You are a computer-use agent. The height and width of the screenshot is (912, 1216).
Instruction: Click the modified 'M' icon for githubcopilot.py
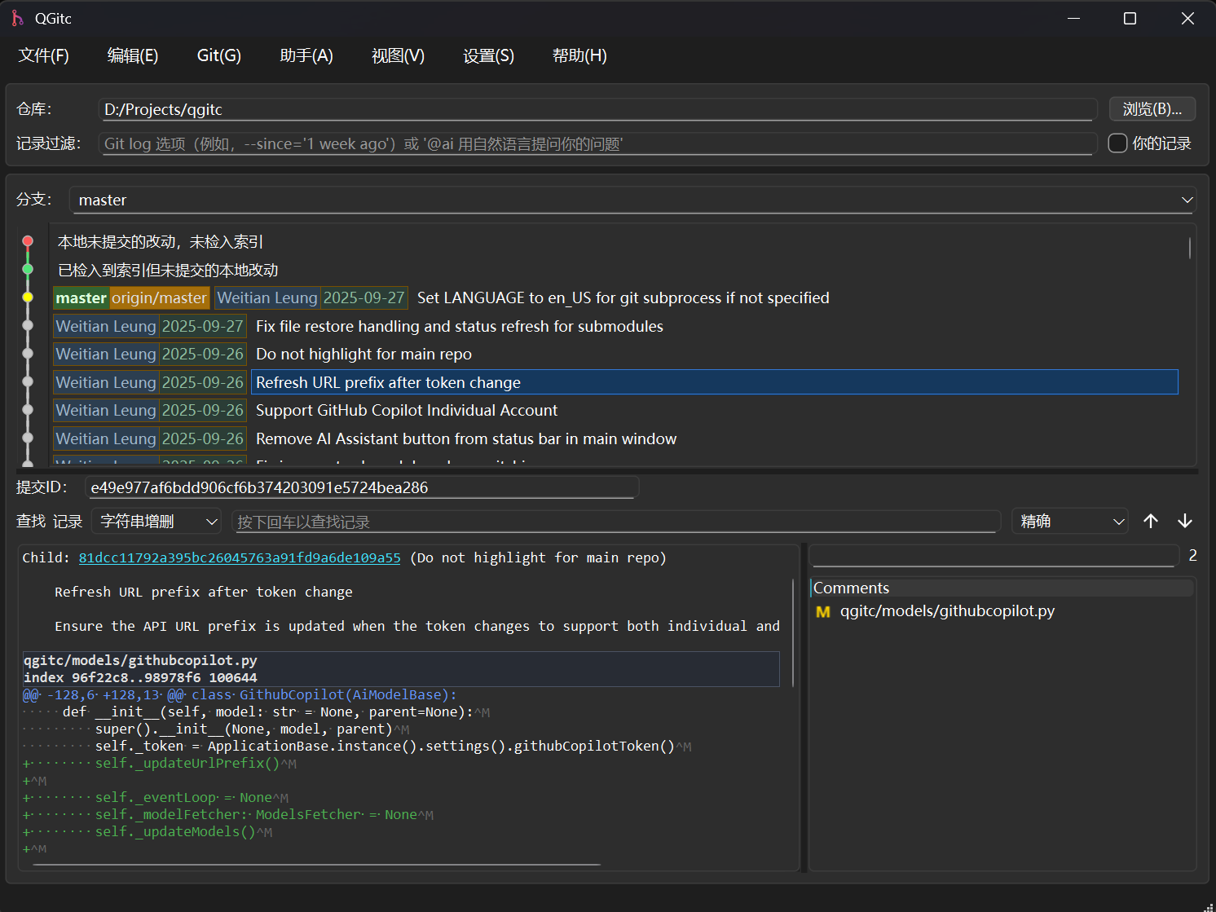click(x=822, y=611)
